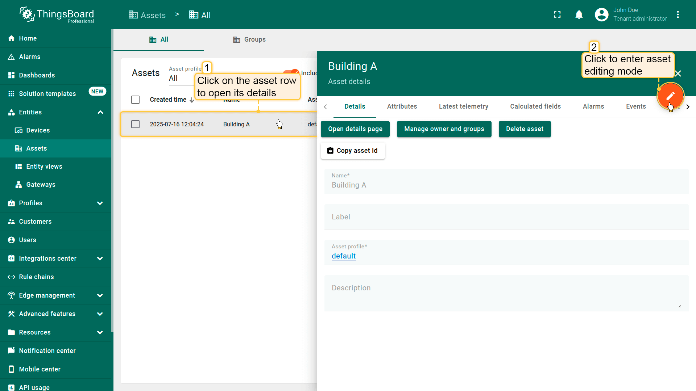Image resolution: width=696 pixels, height=391 pixels.
Task: Expand the Integrations center section
Action: [100, 258]
